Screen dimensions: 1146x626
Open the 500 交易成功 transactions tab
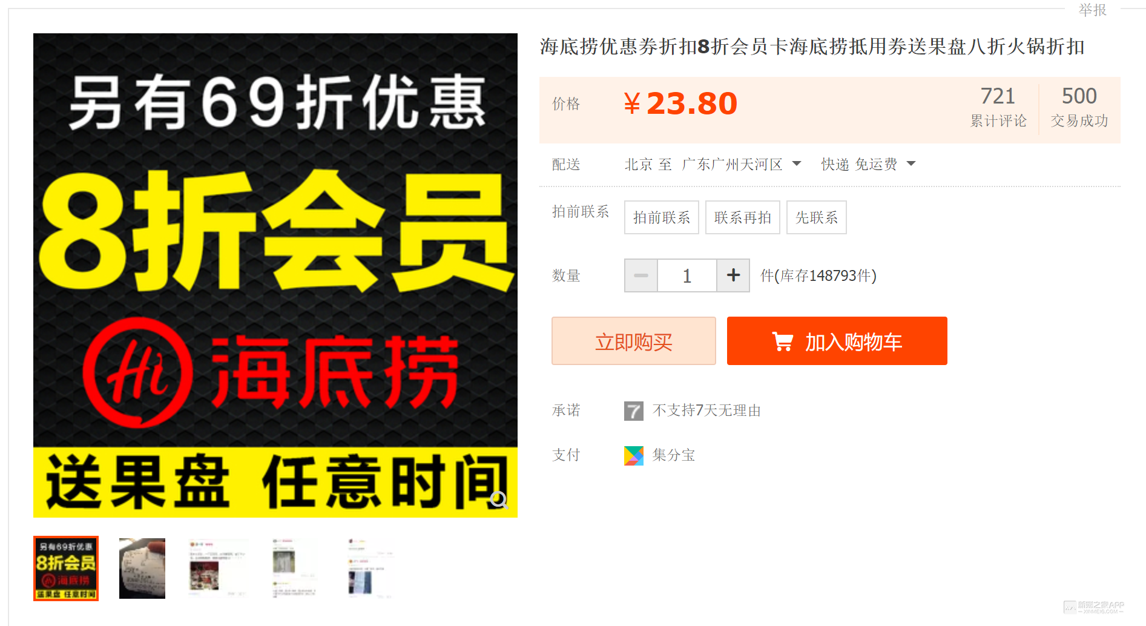1079,107
